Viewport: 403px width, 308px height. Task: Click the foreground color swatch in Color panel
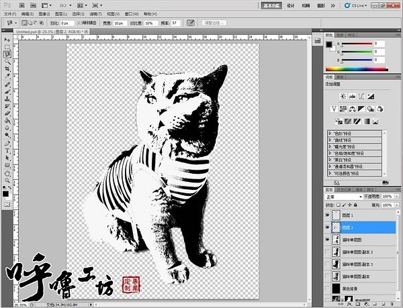[x=329, y=45]
